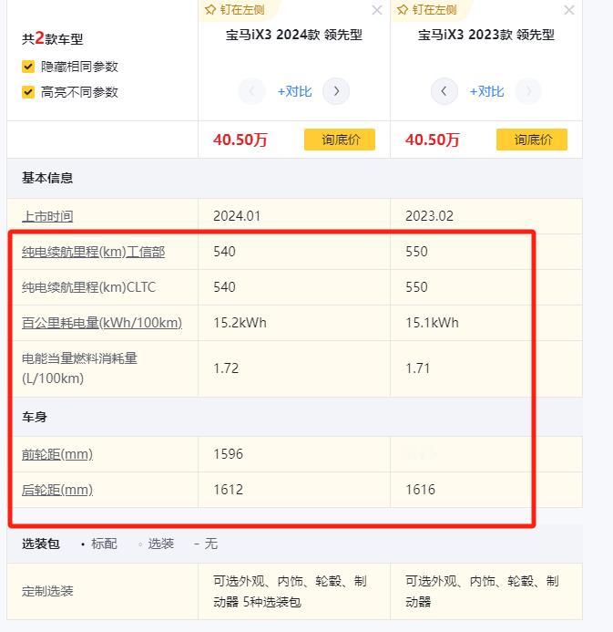Click the 1596 front track value

pyautogui.click(x=229, y=454)
